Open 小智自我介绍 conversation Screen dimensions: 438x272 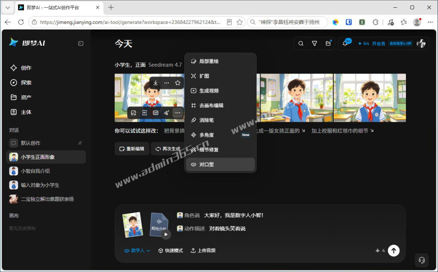coord(46,171)
